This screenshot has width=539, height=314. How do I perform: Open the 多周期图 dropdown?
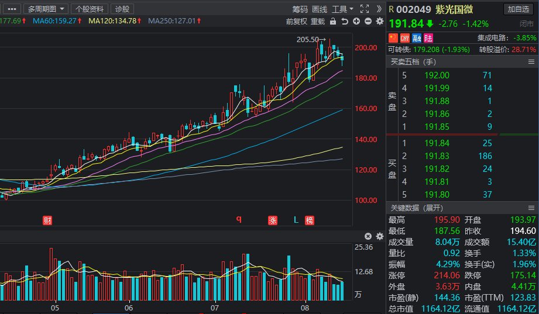[x=46, y=9]
